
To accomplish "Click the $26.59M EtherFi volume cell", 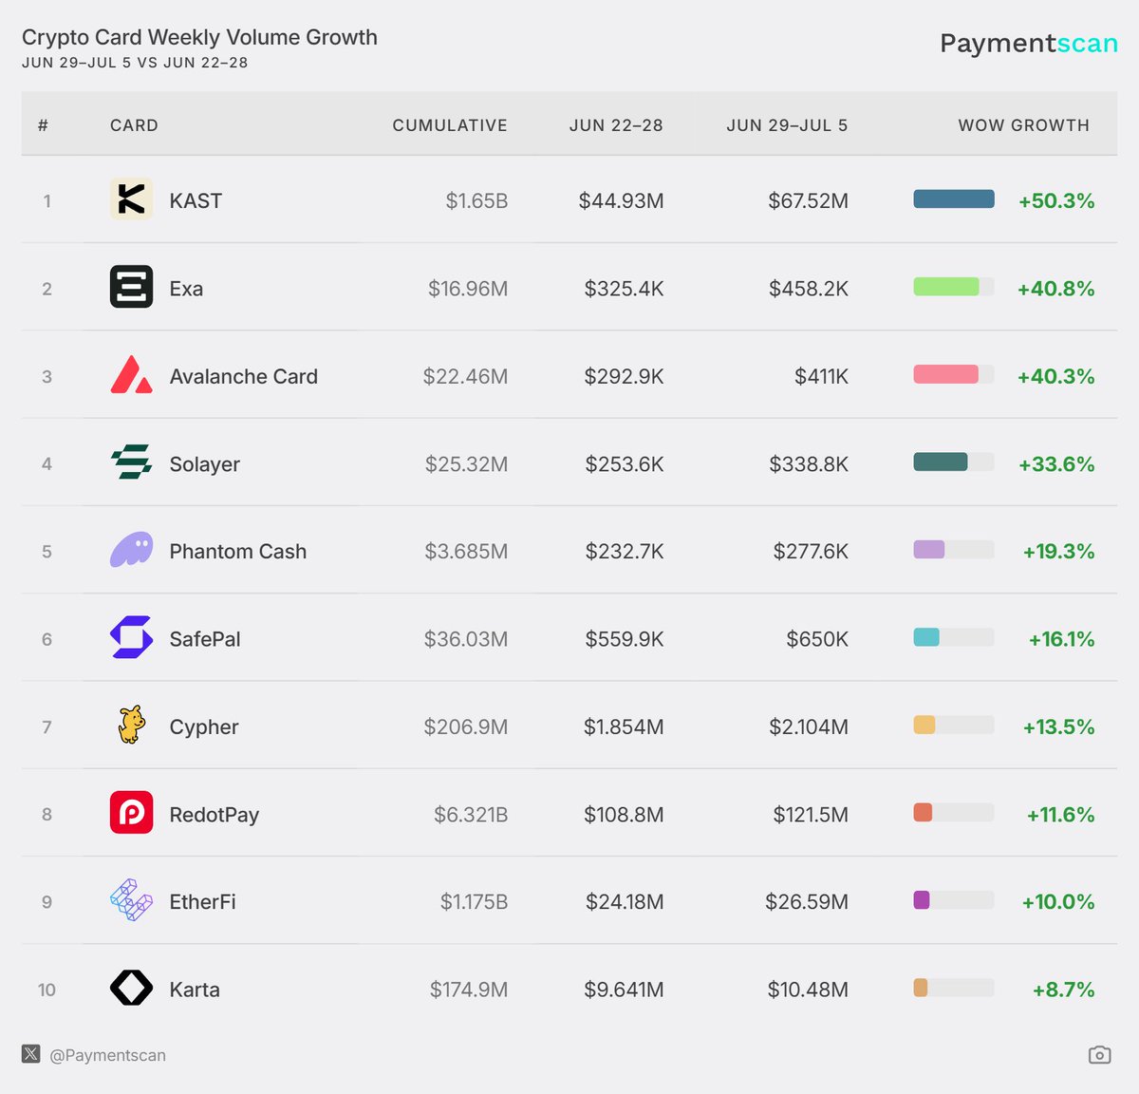I will (807, 902).
